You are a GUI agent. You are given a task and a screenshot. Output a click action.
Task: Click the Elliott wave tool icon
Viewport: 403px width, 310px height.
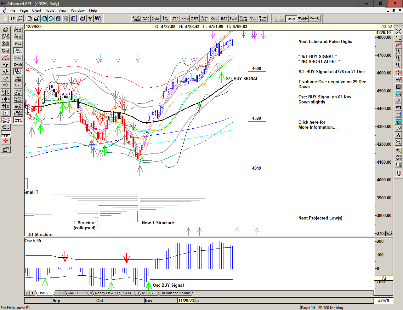pyautogui.click(x=6, y=57)
